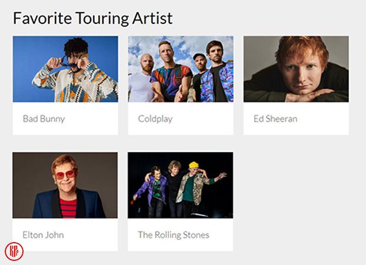
Task: Click the Coldplay name label
Action: pyautogui.click(x=155, y=119)
